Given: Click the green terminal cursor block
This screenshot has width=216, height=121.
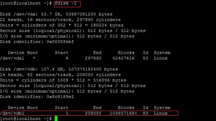Looking at the screenshot, I should tap(56, 119).
